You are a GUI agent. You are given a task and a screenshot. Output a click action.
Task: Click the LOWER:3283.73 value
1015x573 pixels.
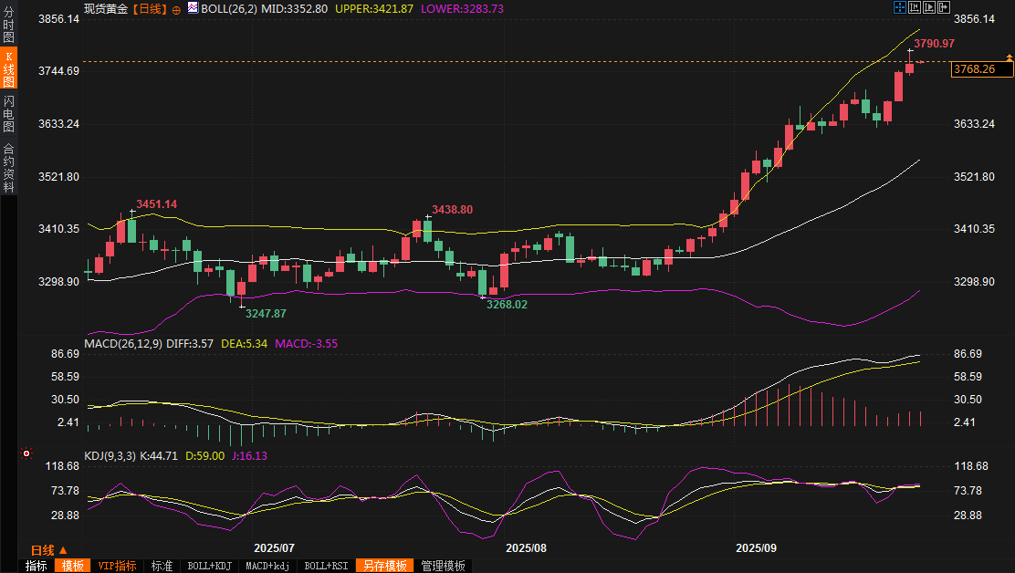[462, 9]
